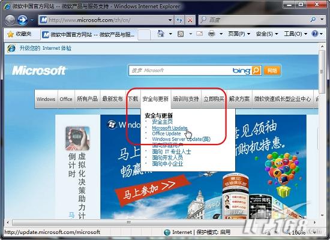Click the vertical scrollbar thumb
Image resolution: width=330 pixels, height=240 pixels.
[322, 71]
